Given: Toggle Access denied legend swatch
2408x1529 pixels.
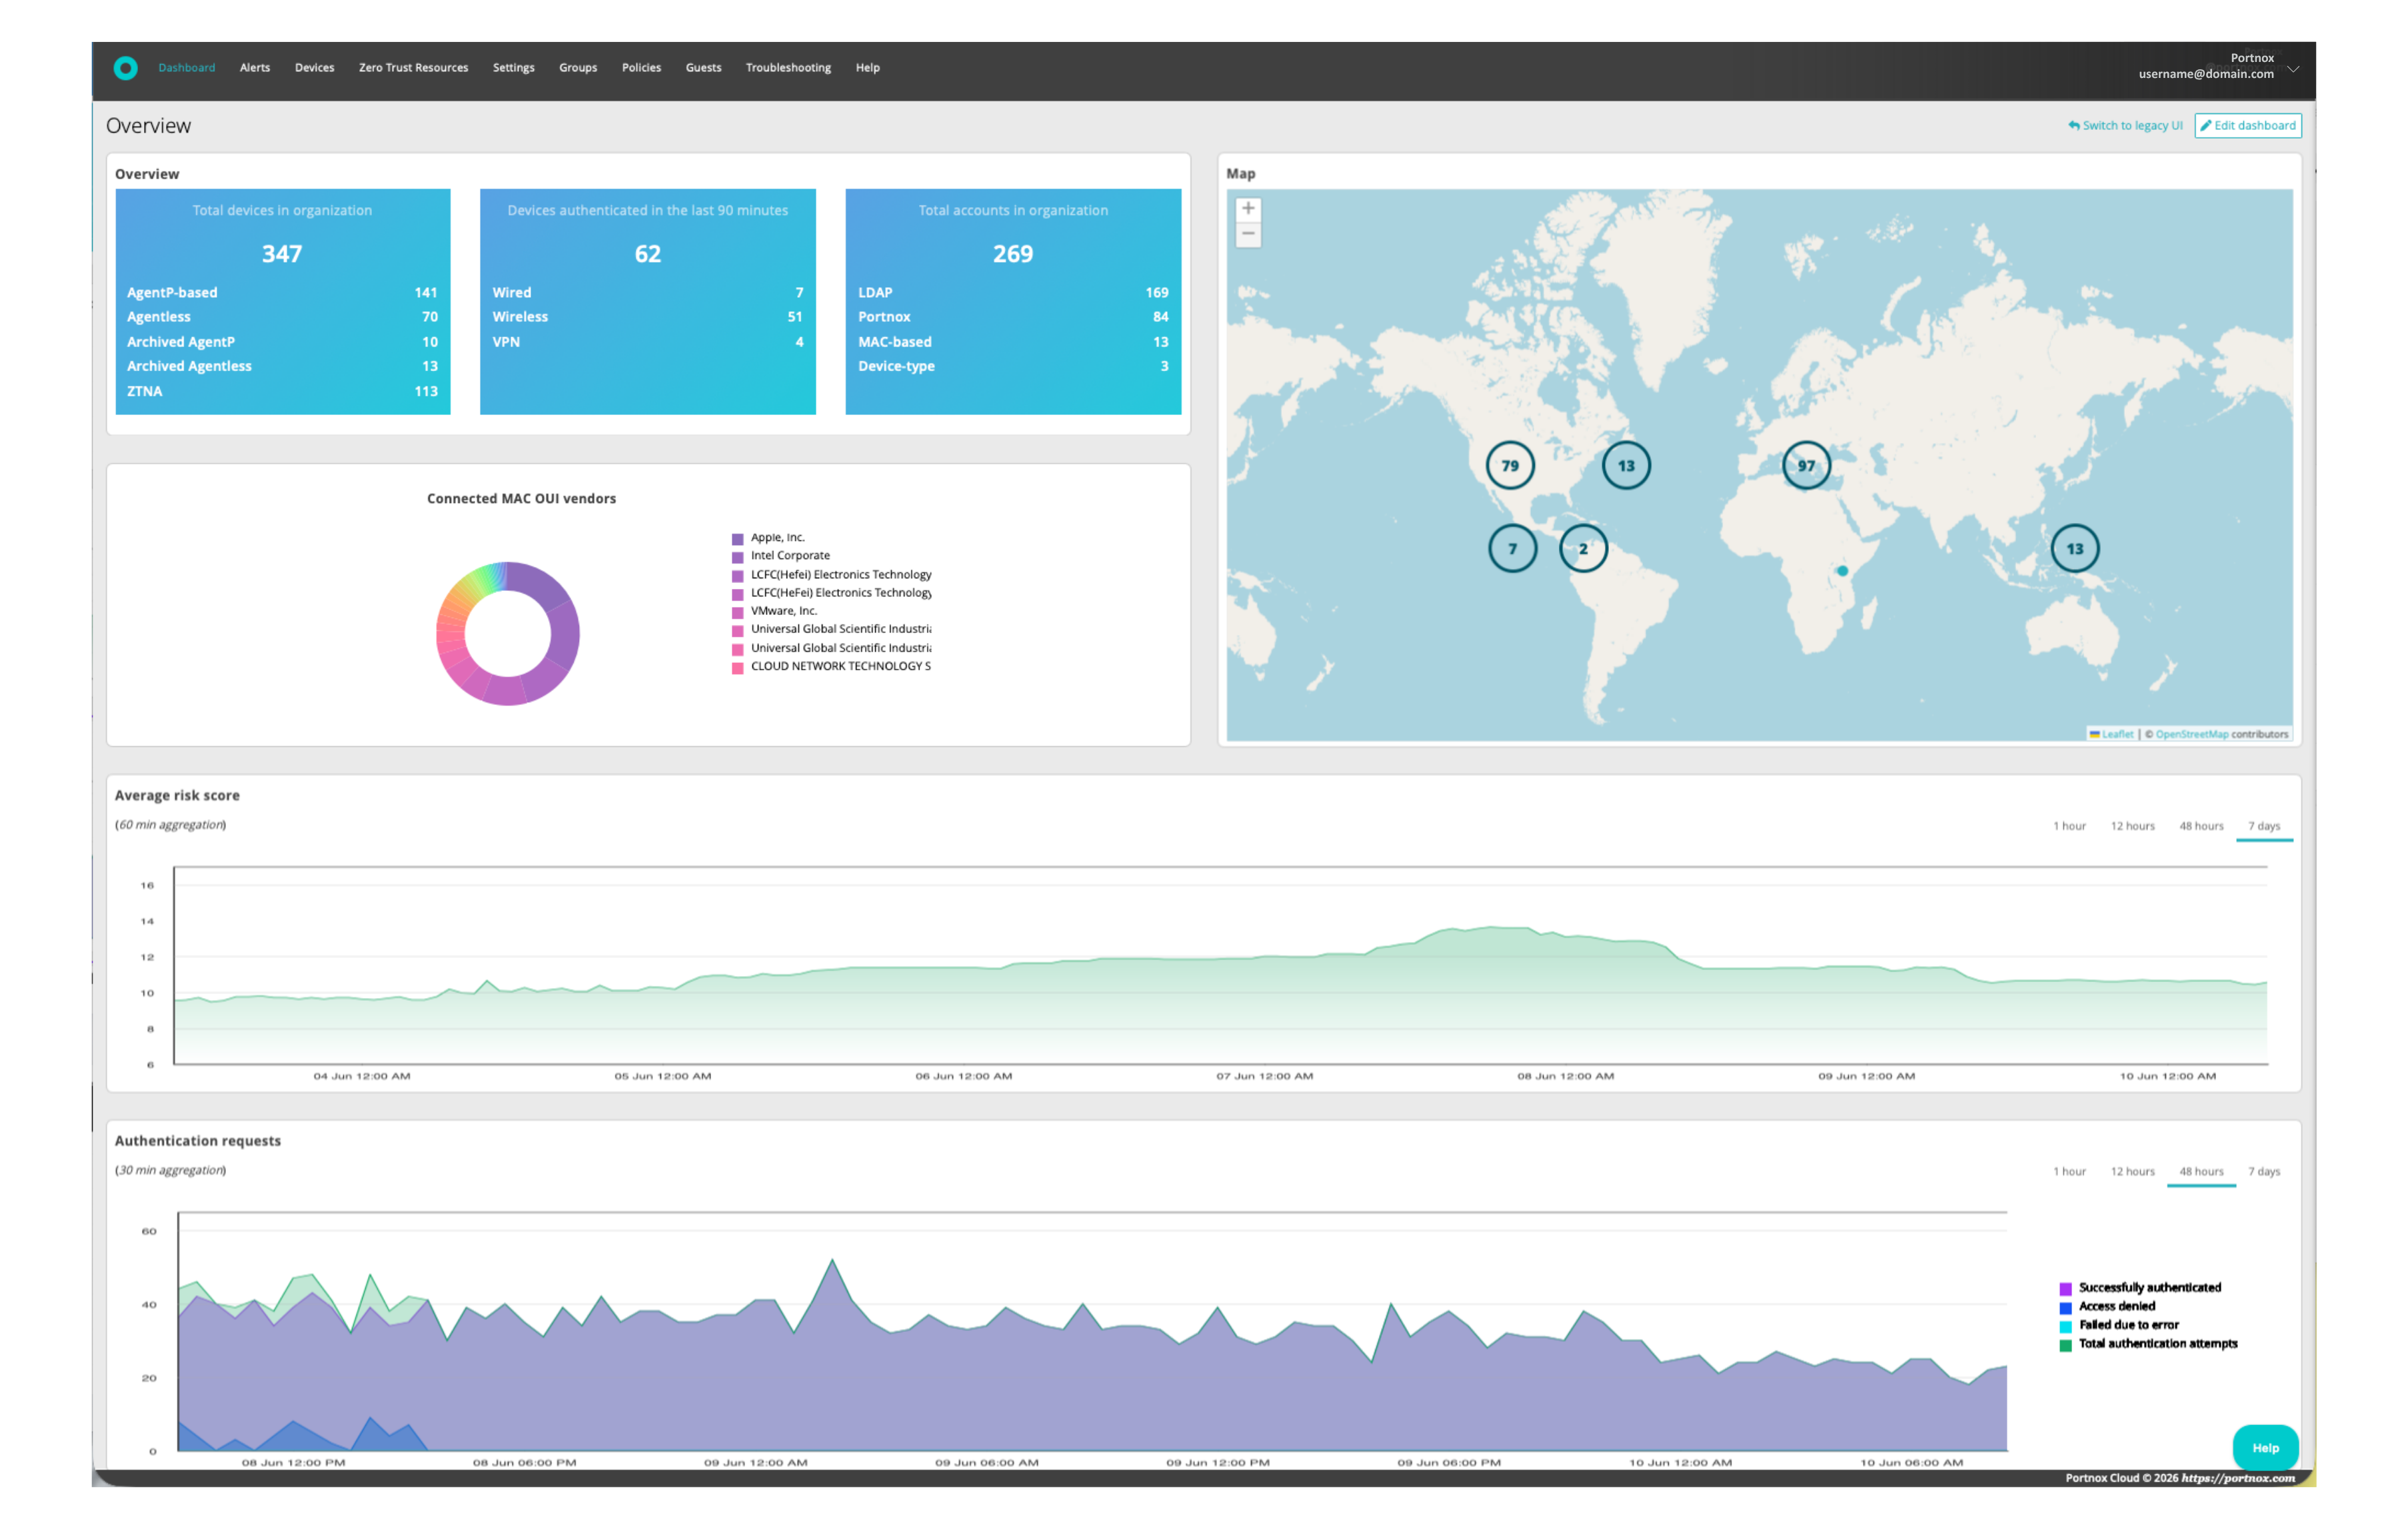Looking at the screenshot, I should pyautogui.click(x=2065, y=1308).
